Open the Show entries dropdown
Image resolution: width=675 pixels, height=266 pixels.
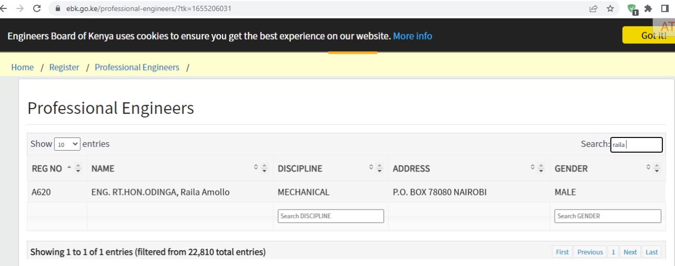tap(67, 144)
